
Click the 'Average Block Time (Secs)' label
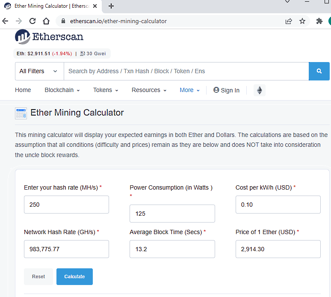[165, 232]
